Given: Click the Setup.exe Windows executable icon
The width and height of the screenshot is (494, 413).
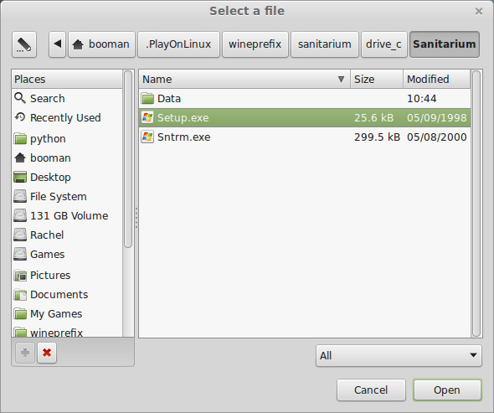Looking at the screenshot, I should (147, 118).
